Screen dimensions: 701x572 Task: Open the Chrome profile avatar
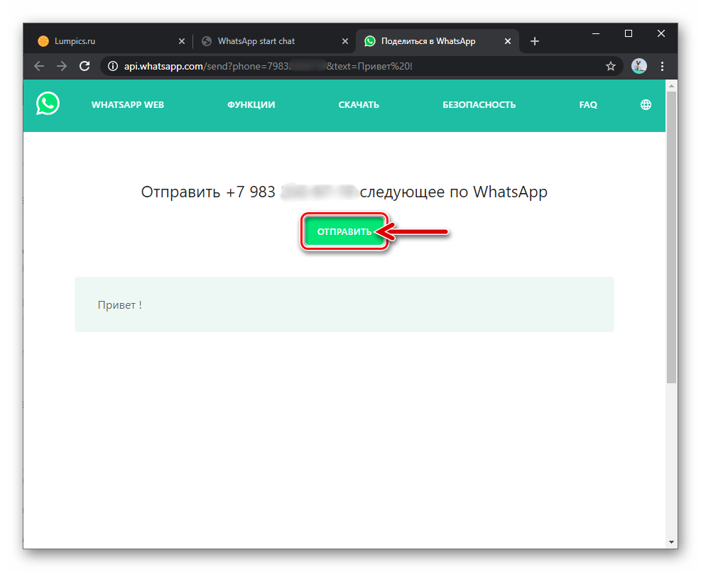639,66
